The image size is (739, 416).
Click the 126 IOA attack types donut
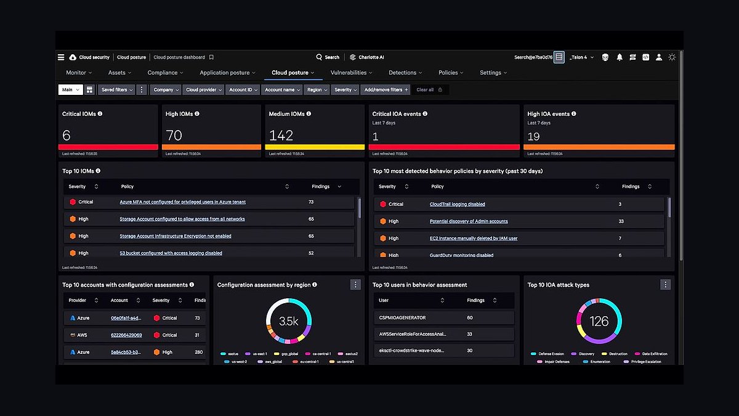coord(599,321)
